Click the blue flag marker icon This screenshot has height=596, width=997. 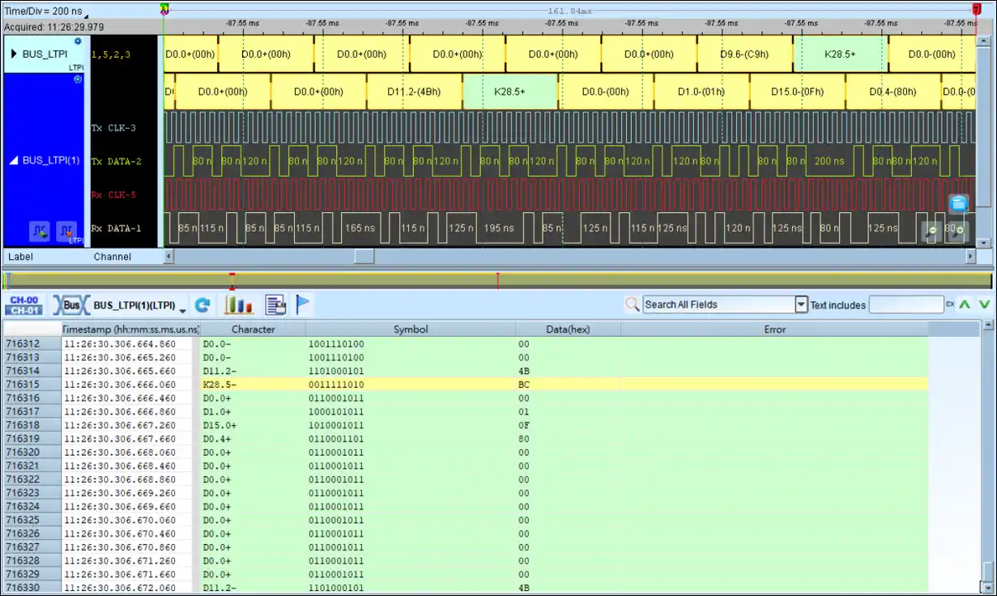(x=302, y=305)
